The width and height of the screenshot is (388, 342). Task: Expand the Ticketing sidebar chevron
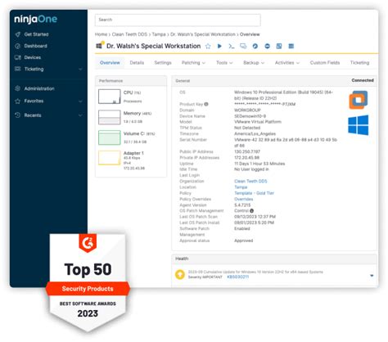point(80,69)
